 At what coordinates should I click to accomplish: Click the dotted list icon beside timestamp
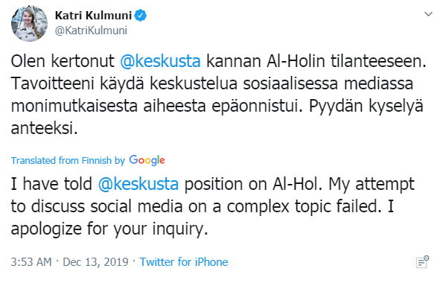click(x=422, y=262)
